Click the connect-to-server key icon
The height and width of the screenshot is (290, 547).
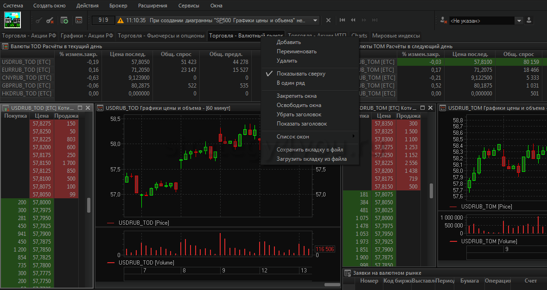39,20
